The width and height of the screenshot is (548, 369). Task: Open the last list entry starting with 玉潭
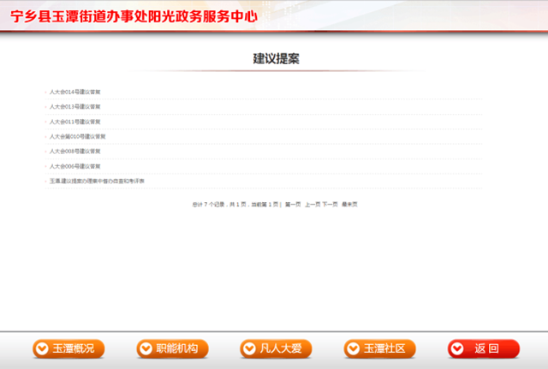(x=97, y=181)
